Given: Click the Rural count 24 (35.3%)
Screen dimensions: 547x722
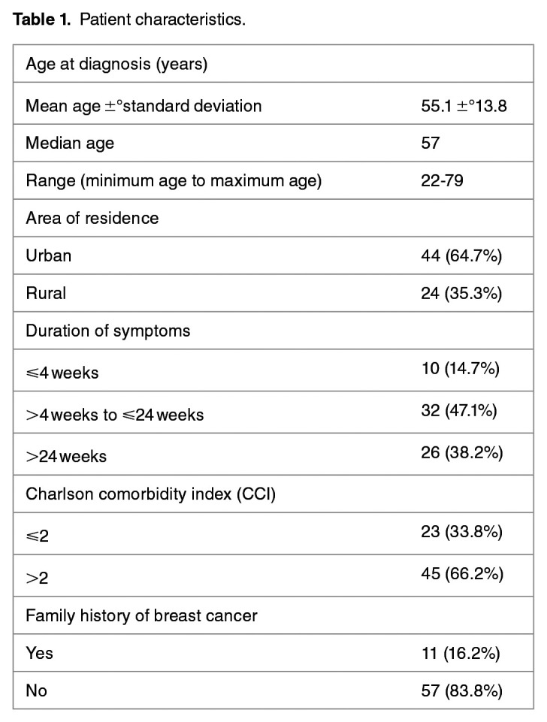Looking at the screenshot, I should (461, 293).
